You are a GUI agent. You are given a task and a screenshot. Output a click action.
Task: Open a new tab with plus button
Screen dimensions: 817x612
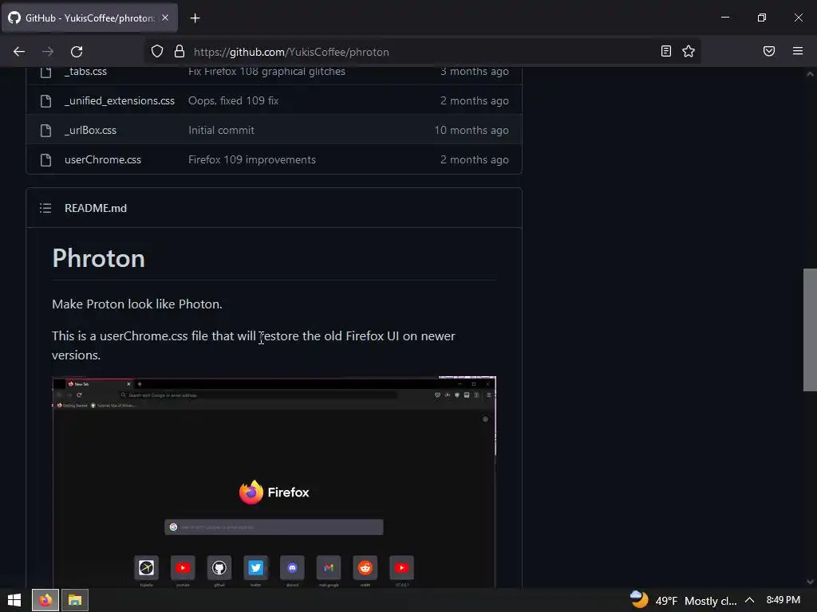coord(195,18)
